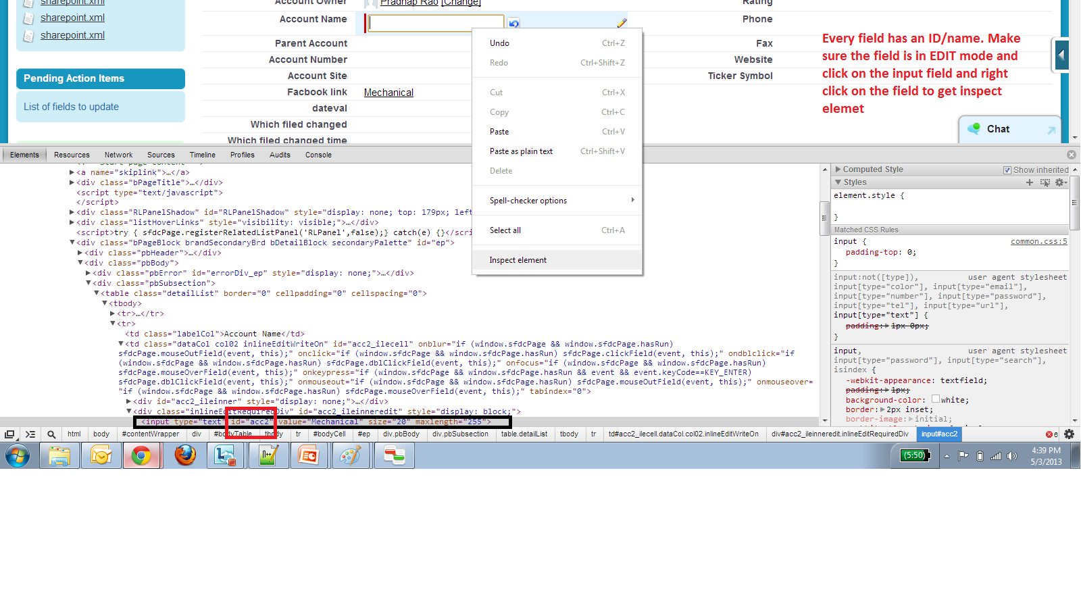The image size is (1081, 608).
Task: Open Windows Explorer from taskbar
Action: pyautogui.click(x=59, y=456)
